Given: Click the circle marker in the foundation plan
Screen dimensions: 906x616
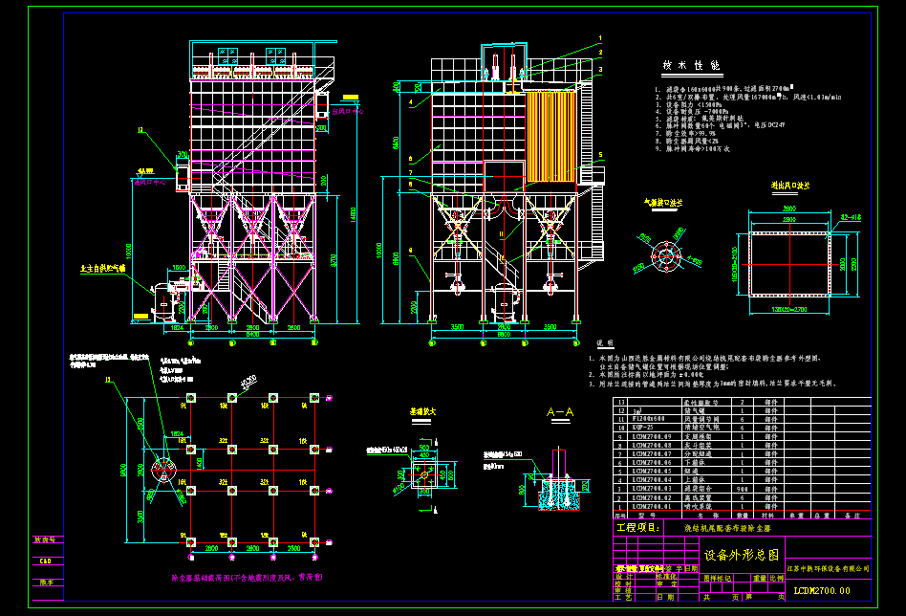Looking at the screenshot, I should 163,470.
